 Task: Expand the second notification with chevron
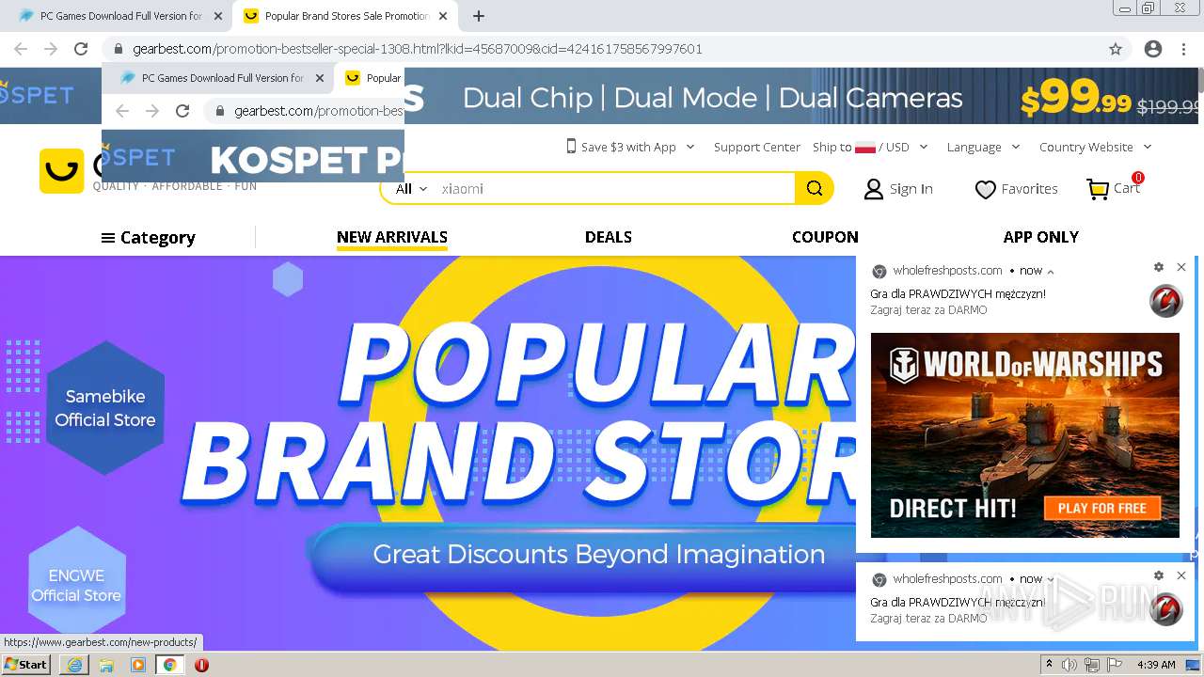point(1051,579)
